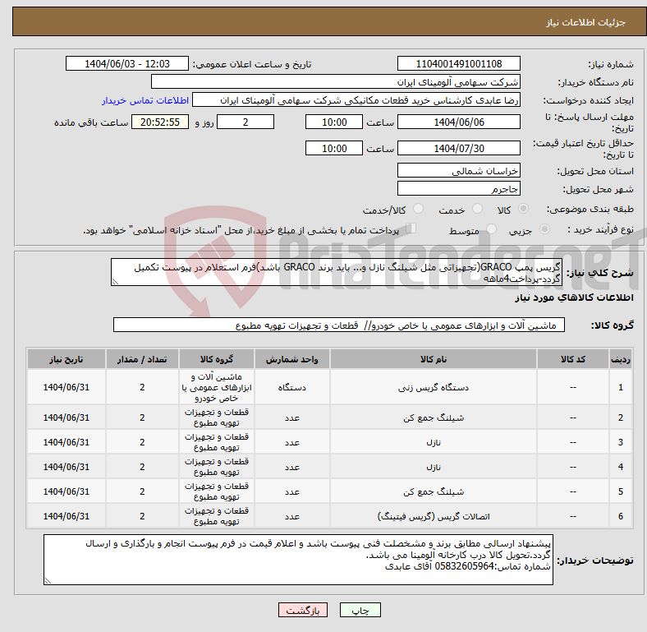Click the گروه کالا column header
The image size is (647, 632).
coord(217,359)
